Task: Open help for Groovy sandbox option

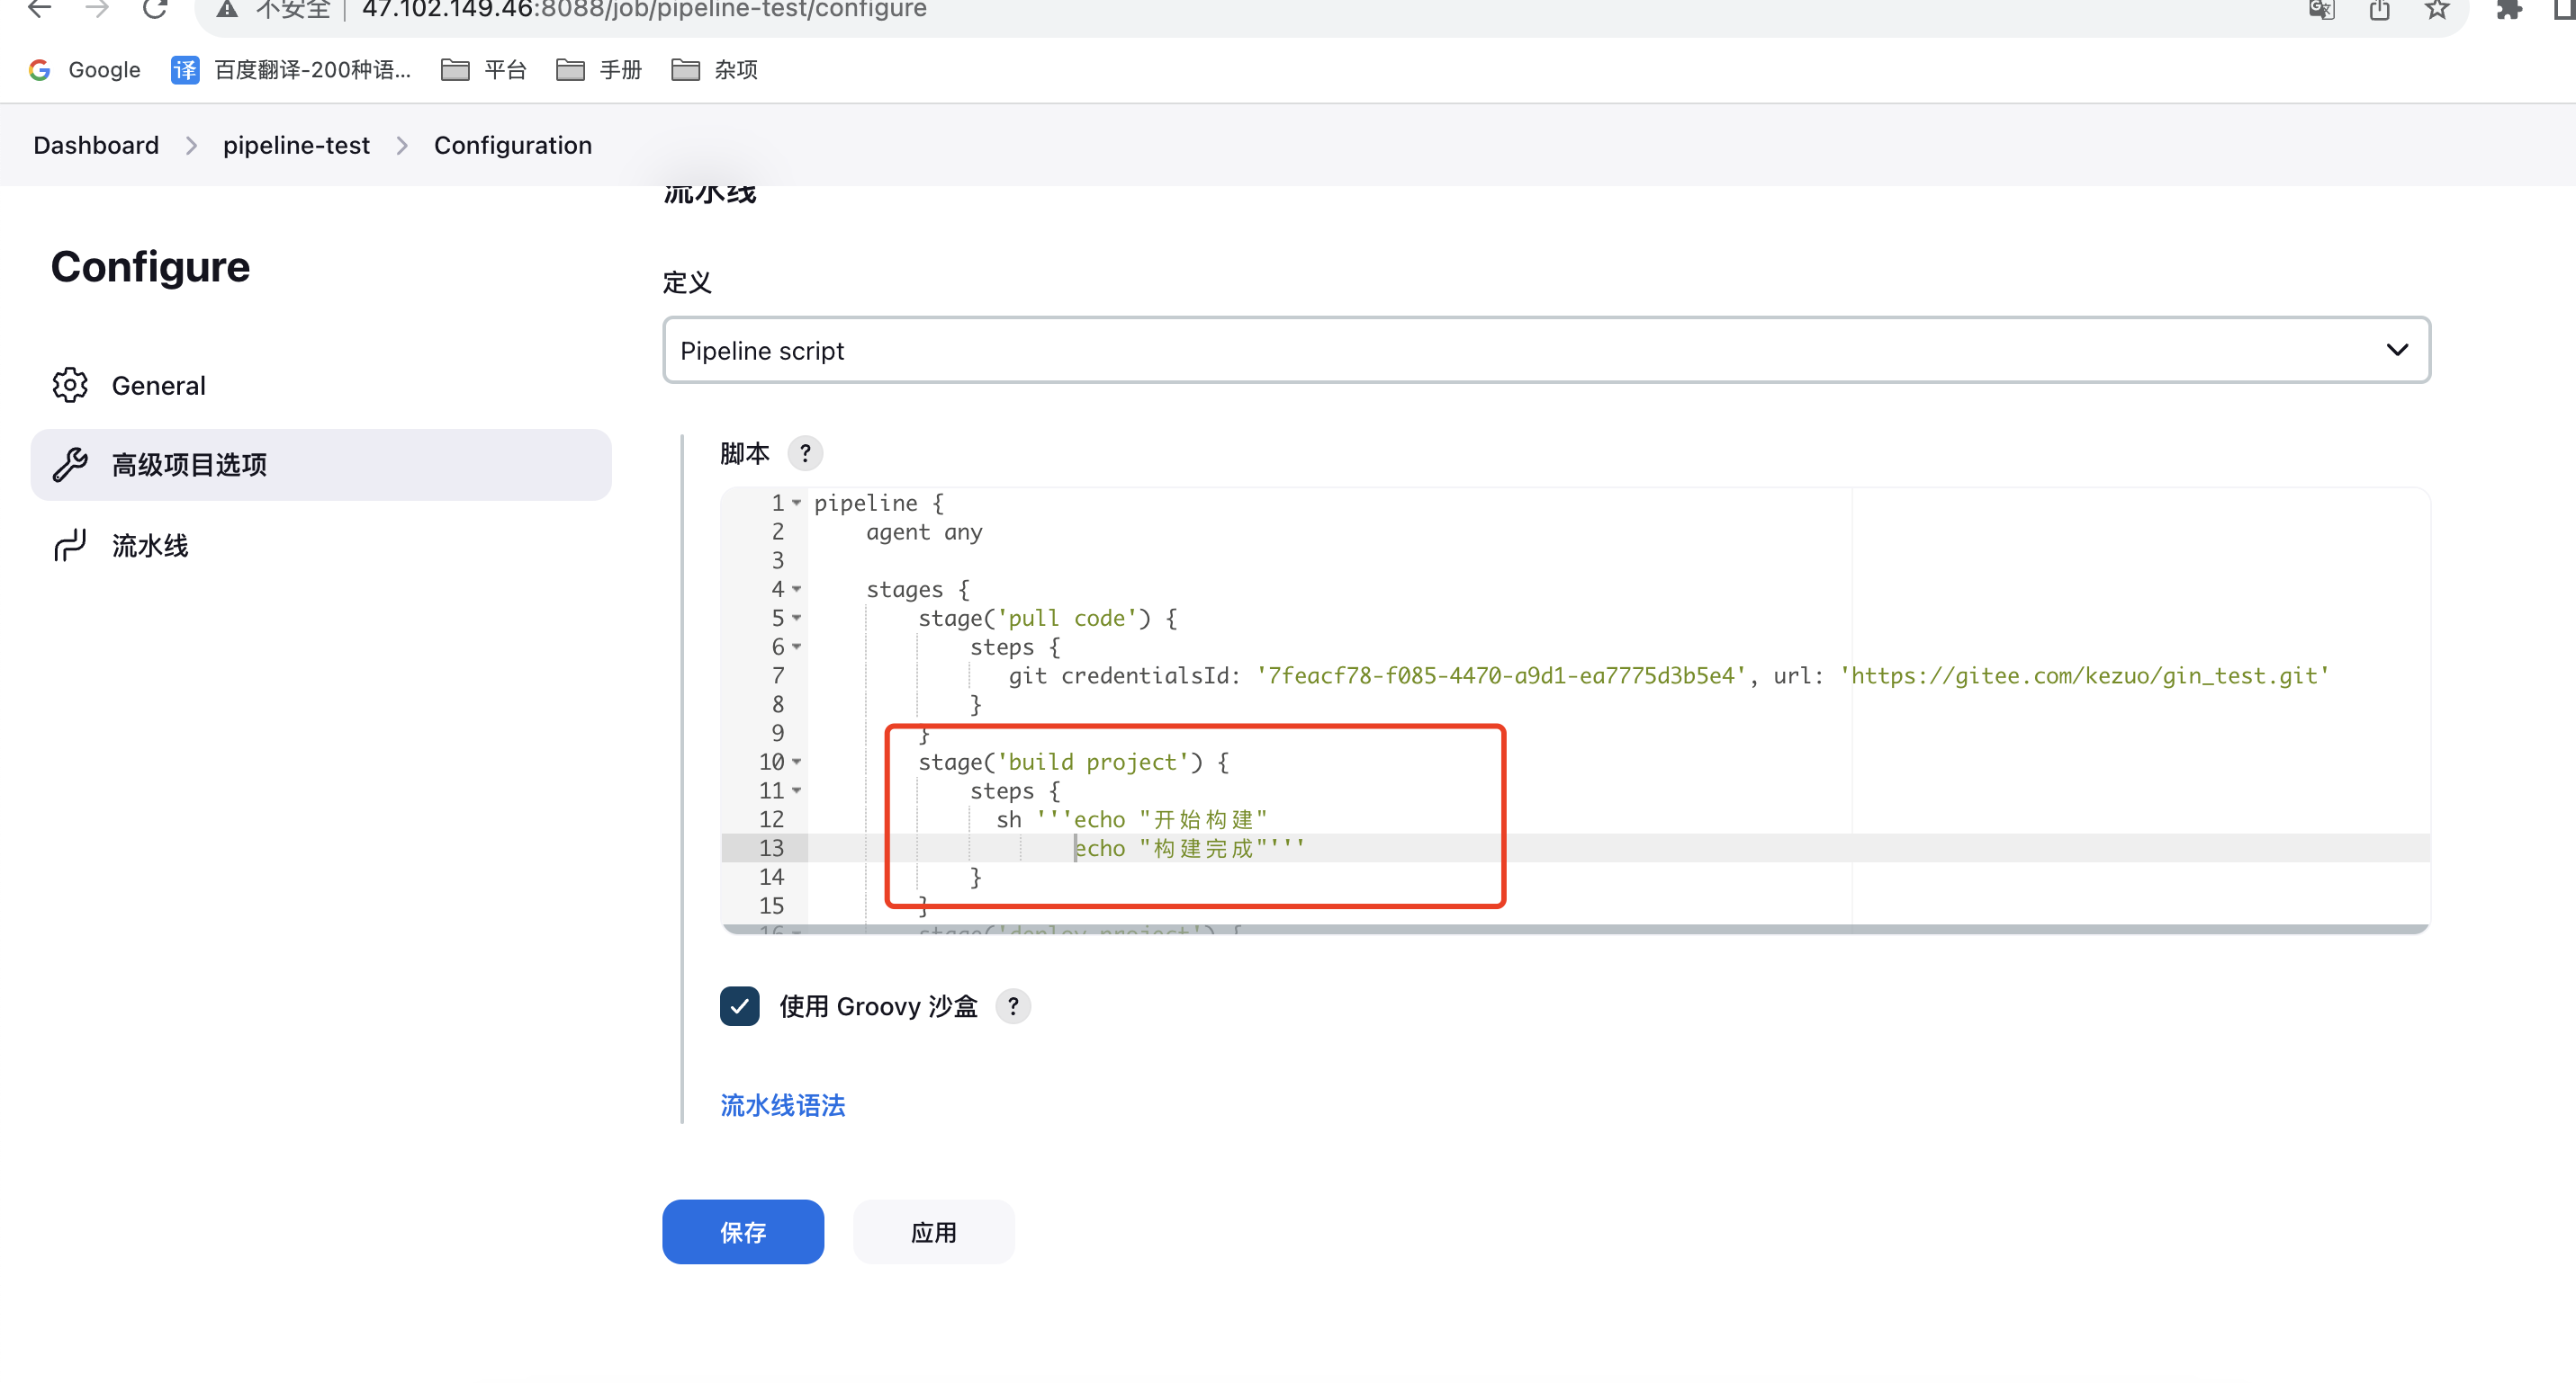Action: tap(1013, 1005)
